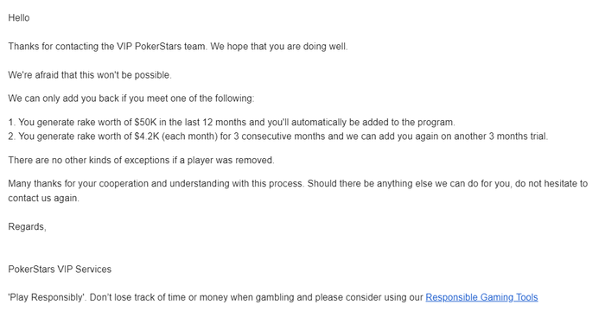Click the 'Thanks for contacting the VIP PokerStars team' sentence
605x311 pixels.
(x=108, y=47)
